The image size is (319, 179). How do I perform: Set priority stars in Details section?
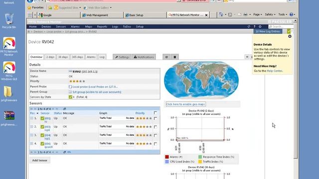tap(77, 81)
